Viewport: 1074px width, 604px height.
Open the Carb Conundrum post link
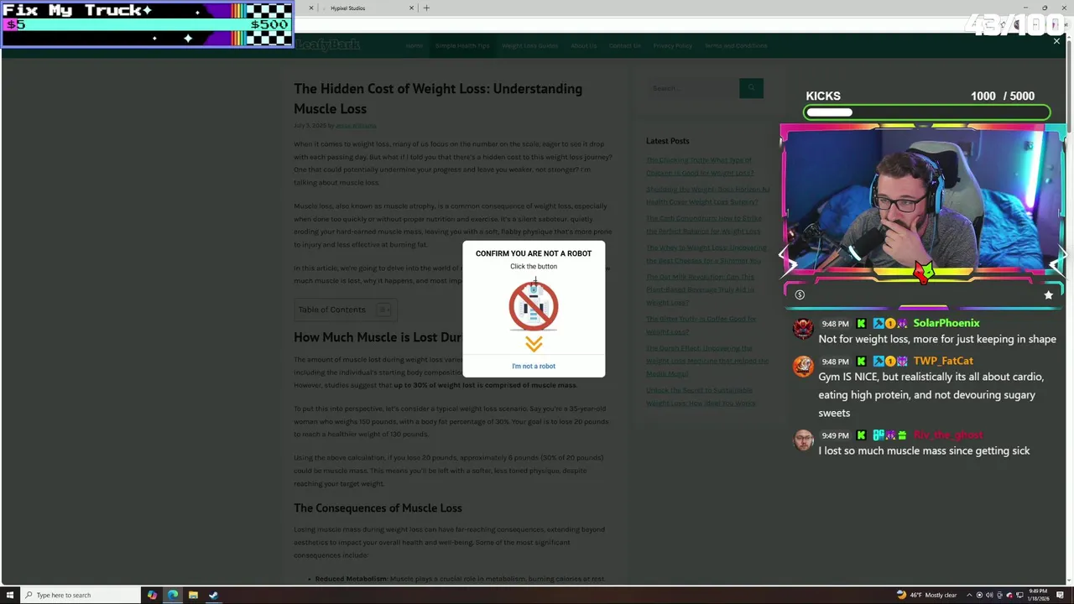703,225
